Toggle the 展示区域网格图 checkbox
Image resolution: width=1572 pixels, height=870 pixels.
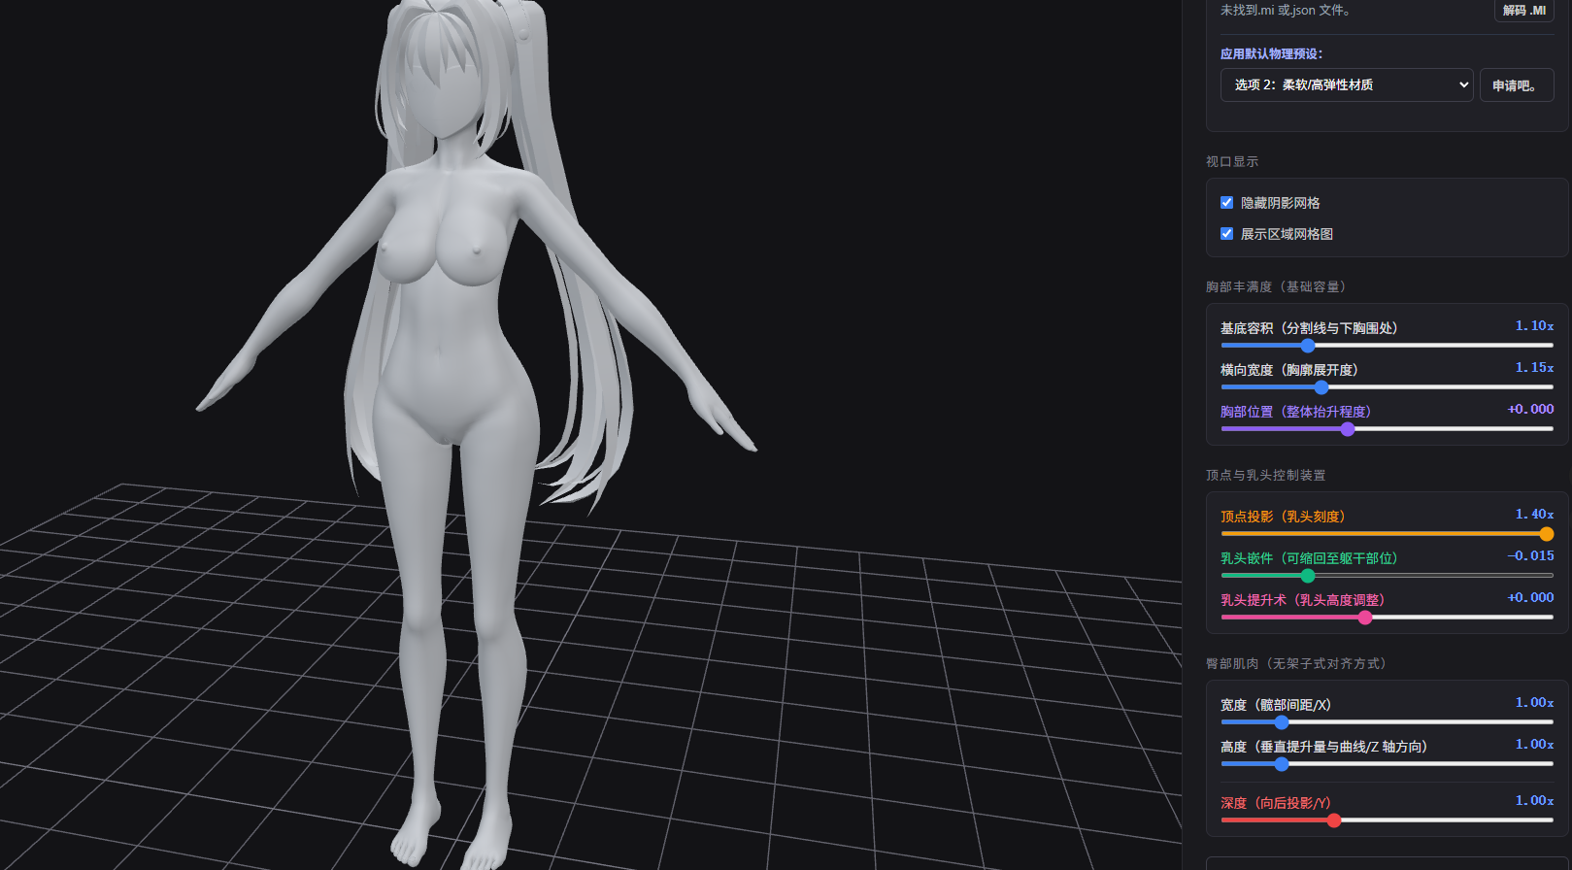[x=1226, y=234]
